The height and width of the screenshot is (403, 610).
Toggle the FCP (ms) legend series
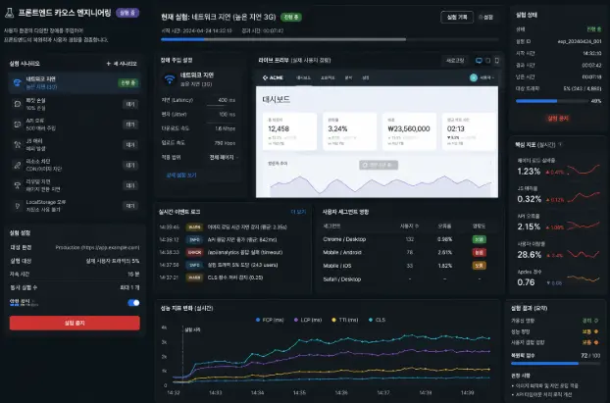[270, 320]
